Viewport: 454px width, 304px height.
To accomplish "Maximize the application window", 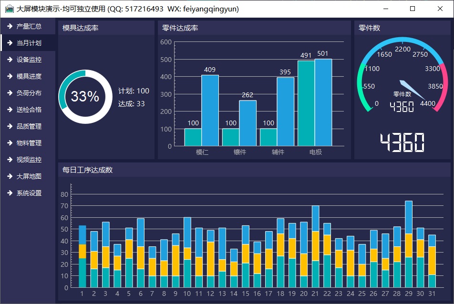I will (x=413, y=9).
